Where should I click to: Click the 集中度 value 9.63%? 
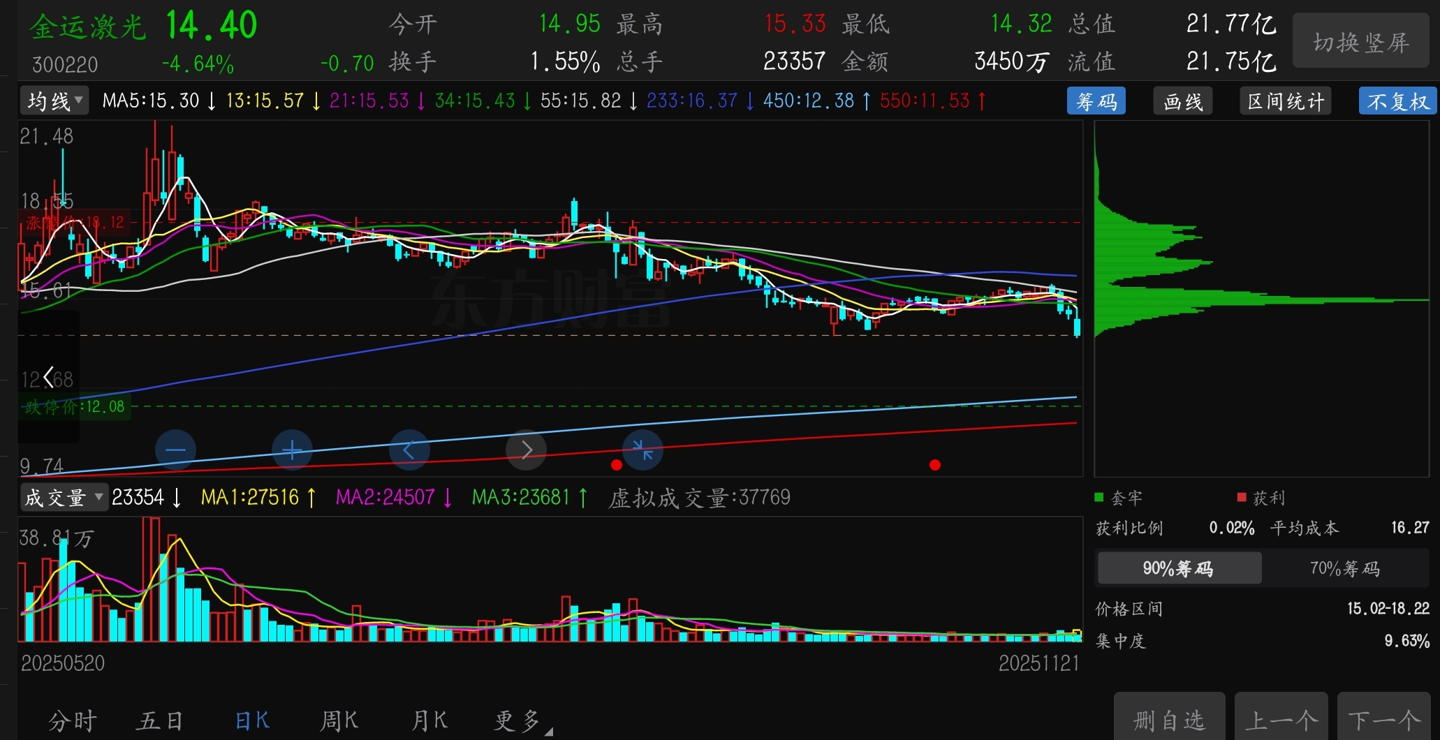coord(1407,641)
